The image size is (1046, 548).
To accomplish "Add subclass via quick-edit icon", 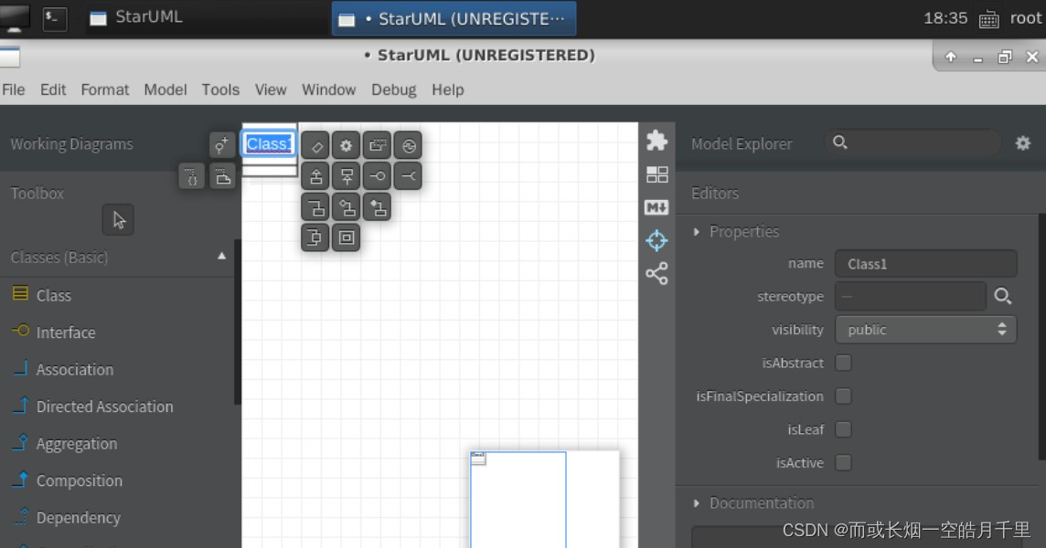I will pos(315,176).
